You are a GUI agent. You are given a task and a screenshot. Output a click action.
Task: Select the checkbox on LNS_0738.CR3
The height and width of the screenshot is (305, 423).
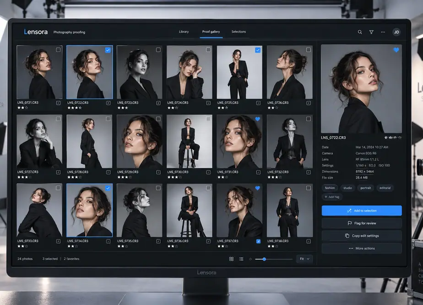coord(309,188)
